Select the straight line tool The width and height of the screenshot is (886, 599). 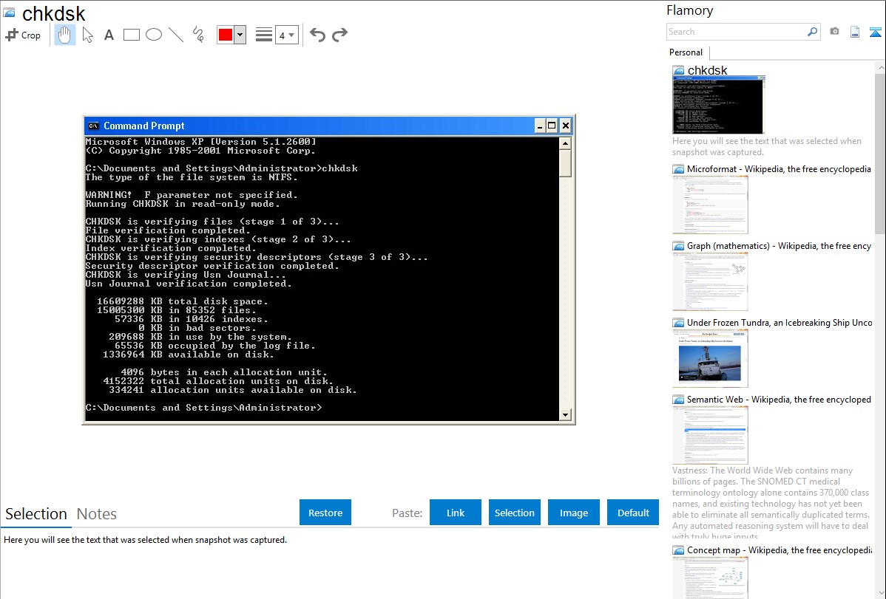click(x=176, y=35)
